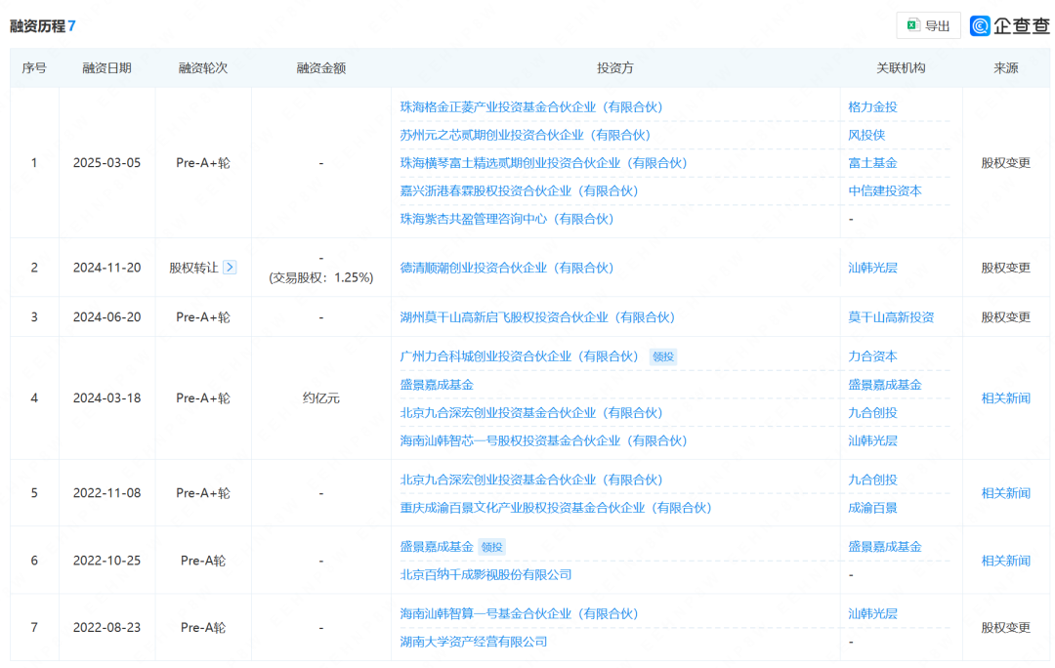The width and height of the screenshot is (1055, 668).
Task: Open investor 珠海紫杏共盈管理咨询中心
Action: tap(507, 219)
